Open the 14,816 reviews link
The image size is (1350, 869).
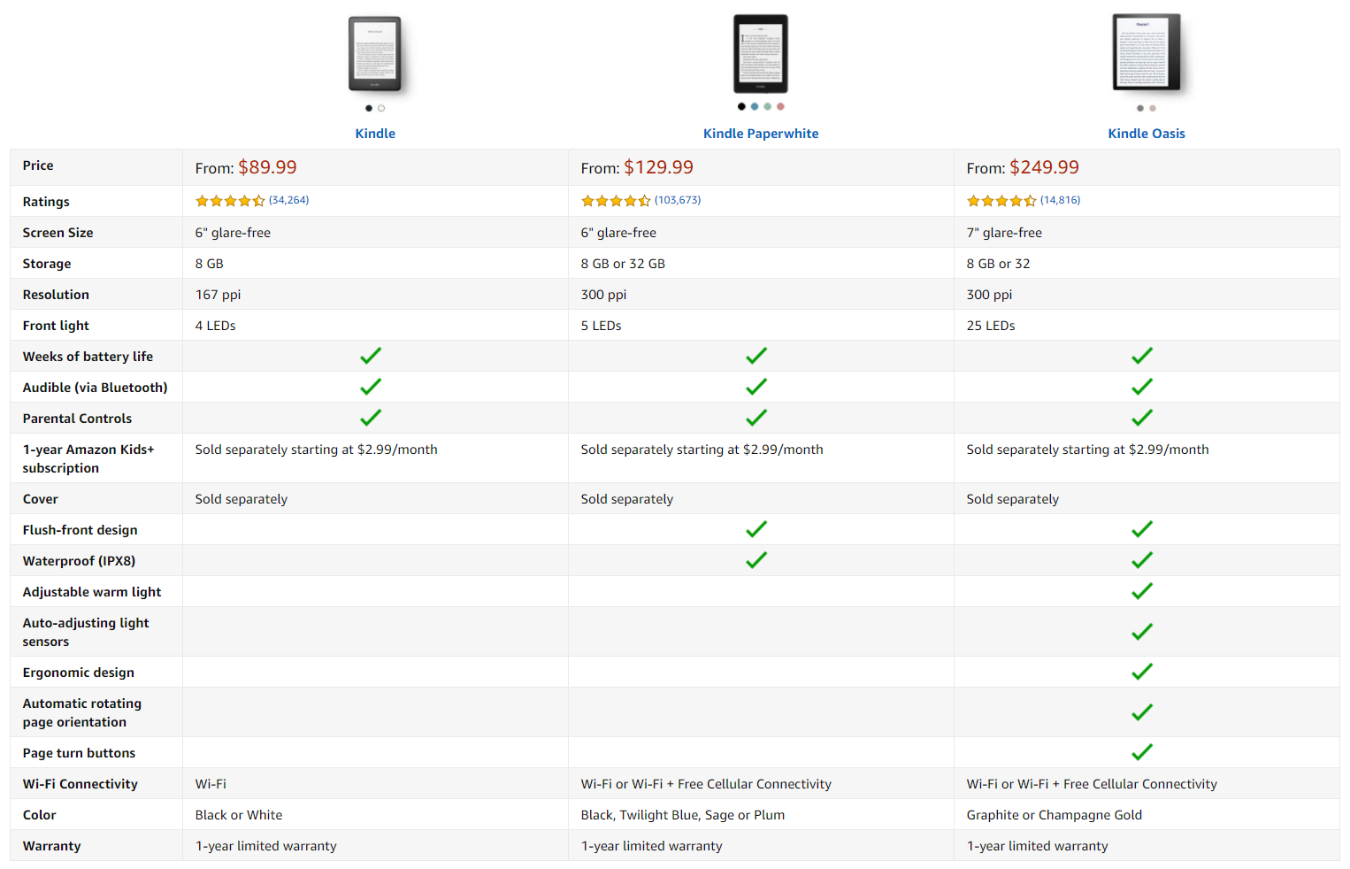(x=1061, y=200)
